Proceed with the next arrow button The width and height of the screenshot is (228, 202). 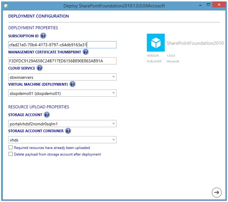point(216,192)
